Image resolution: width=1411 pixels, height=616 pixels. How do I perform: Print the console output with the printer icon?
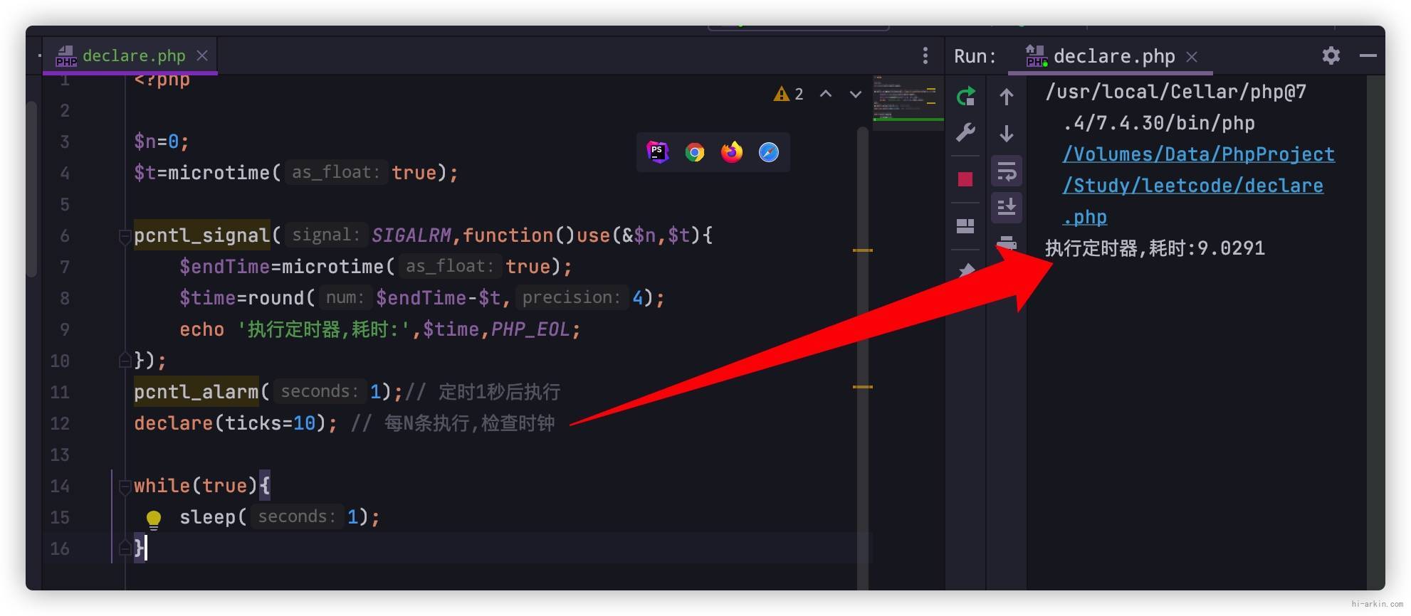pos(1007,243)
